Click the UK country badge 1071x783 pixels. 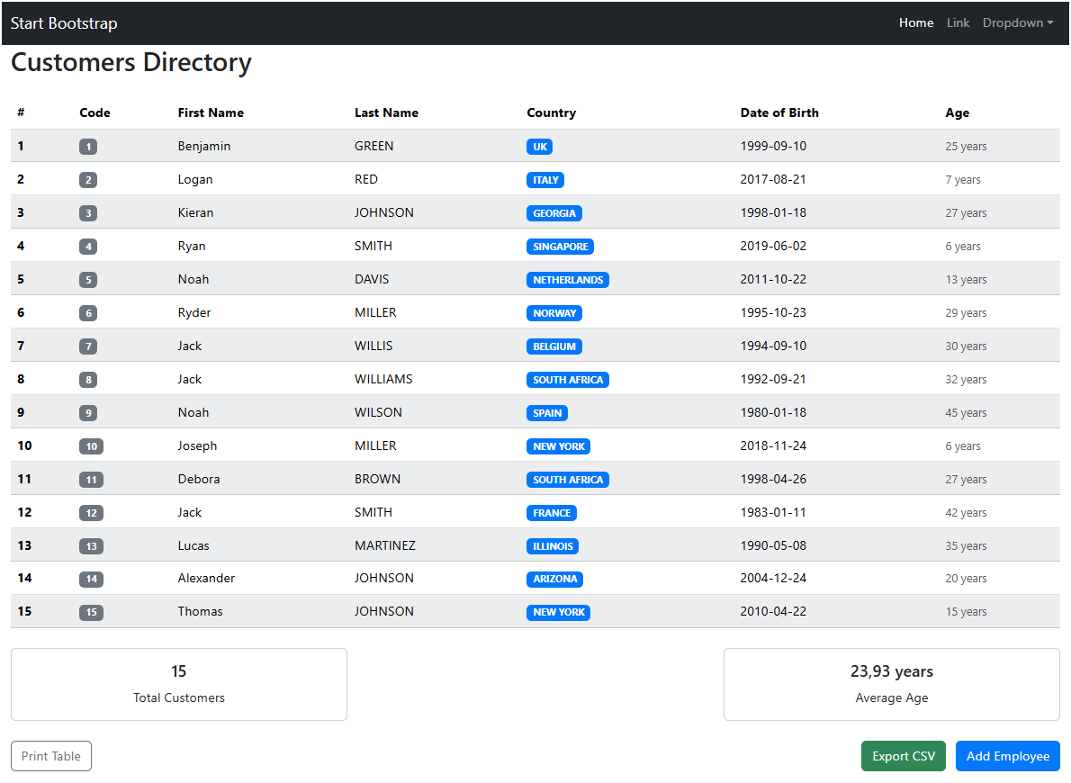(x=540, y=147)
